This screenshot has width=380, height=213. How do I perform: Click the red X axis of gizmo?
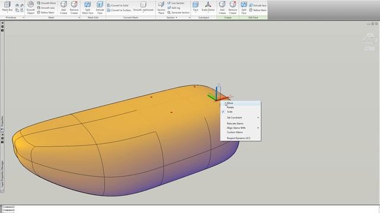pyautogui.click(x=223, y=98)
